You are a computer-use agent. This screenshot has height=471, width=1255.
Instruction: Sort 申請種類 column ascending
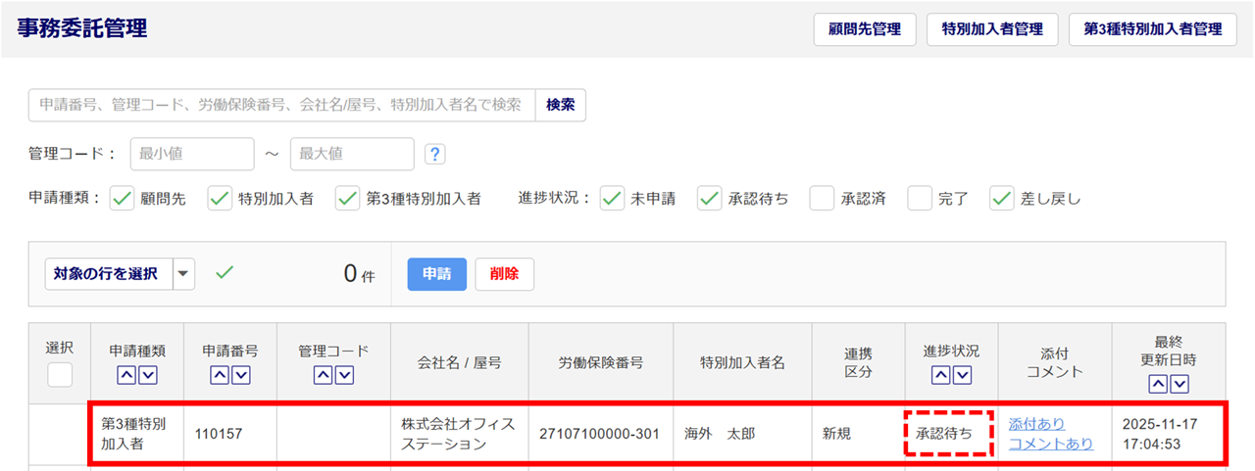click(127, 374)
